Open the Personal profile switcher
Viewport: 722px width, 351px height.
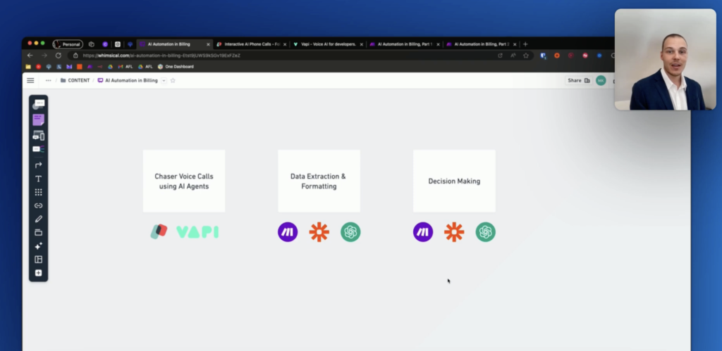[68, 44]
